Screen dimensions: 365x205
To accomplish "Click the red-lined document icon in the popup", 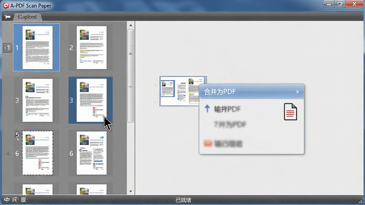I will pos(290,112).
